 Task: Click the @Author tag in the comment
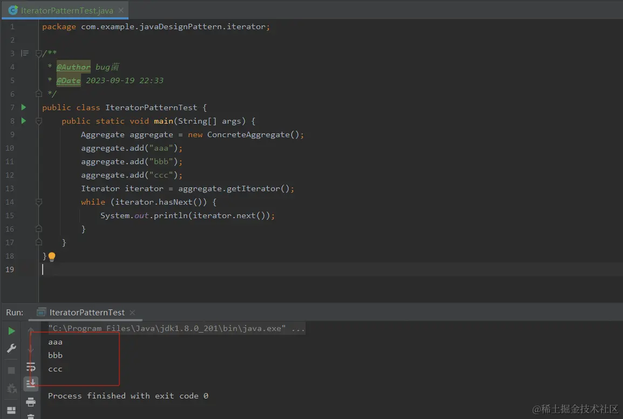click(73, 67)
